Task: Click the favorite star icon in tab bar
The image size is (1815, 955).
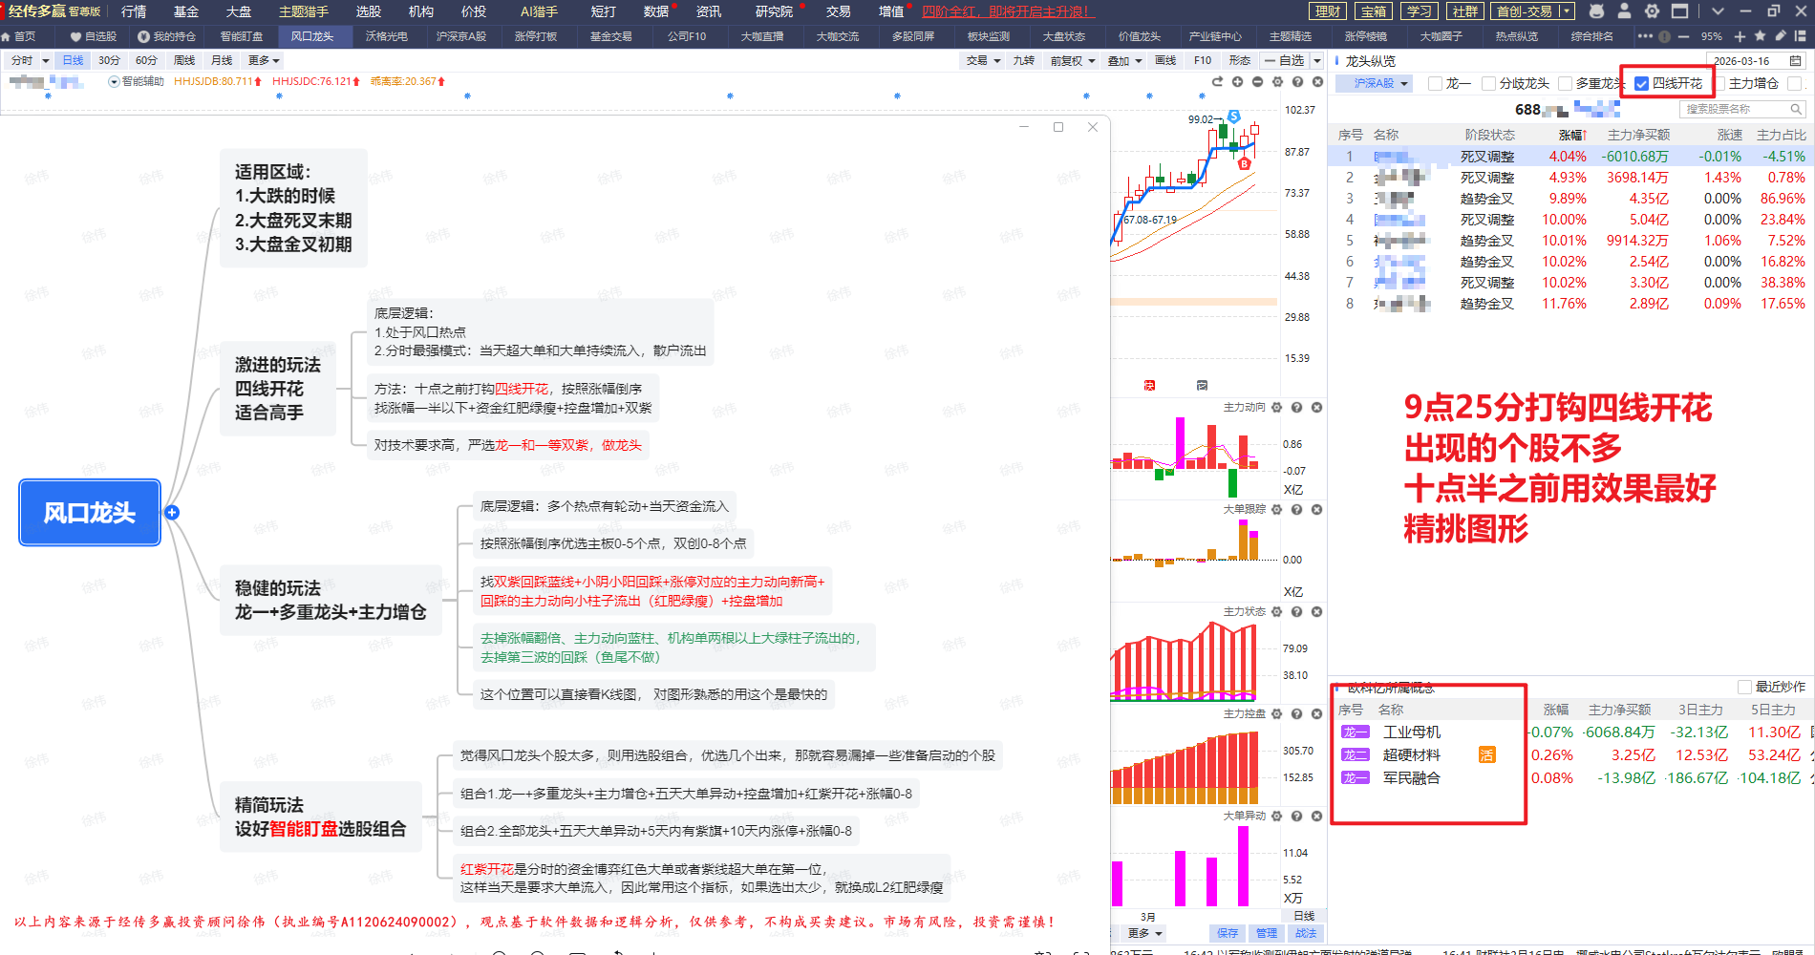Action: (x=1760, y=36)
